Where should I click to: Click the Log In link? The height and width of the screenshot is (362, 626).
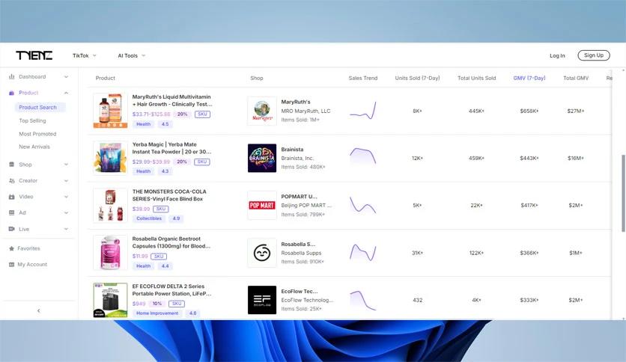557,55
